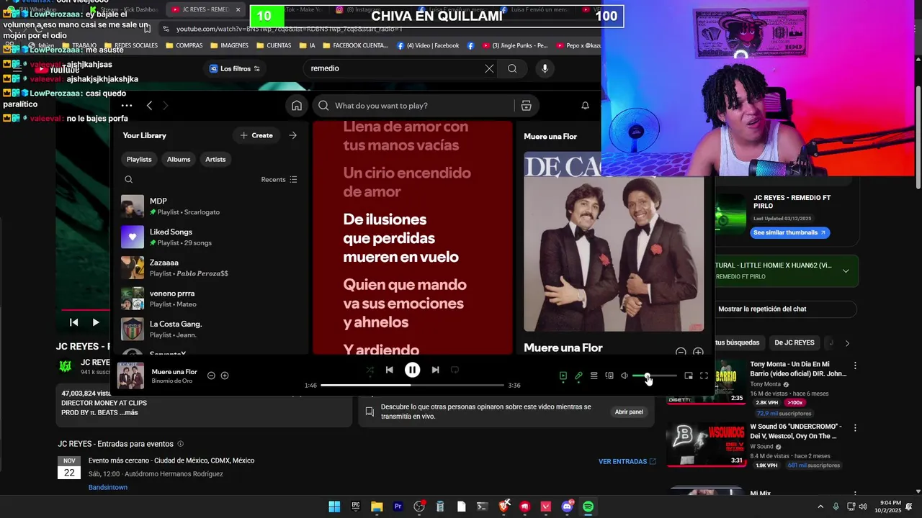Image resolution: width=922 pixels, height=518 pixels.
Task: Open YouTube Los filtros button
Action: (x=234, y=68)
